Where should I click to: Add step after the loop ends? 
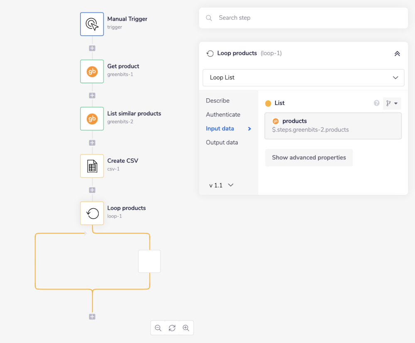[x=92, y=317]
